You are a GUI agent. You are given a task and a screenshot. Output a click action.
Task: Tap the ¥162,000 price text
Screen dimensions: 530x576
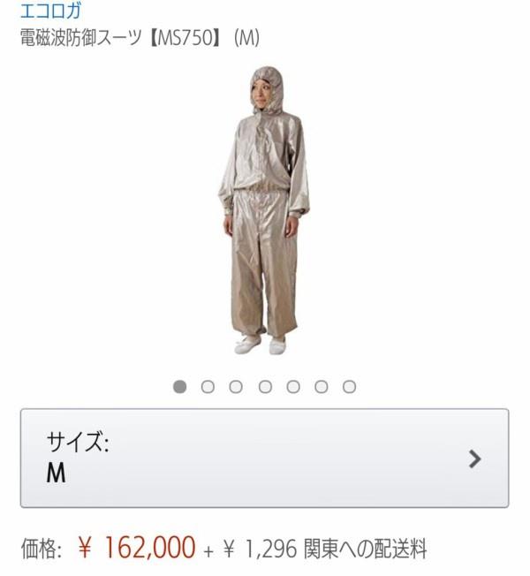137,548
